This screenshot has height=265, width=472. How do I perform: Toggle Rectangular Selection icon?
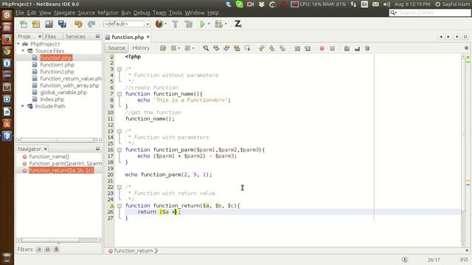tap(247, 49)
